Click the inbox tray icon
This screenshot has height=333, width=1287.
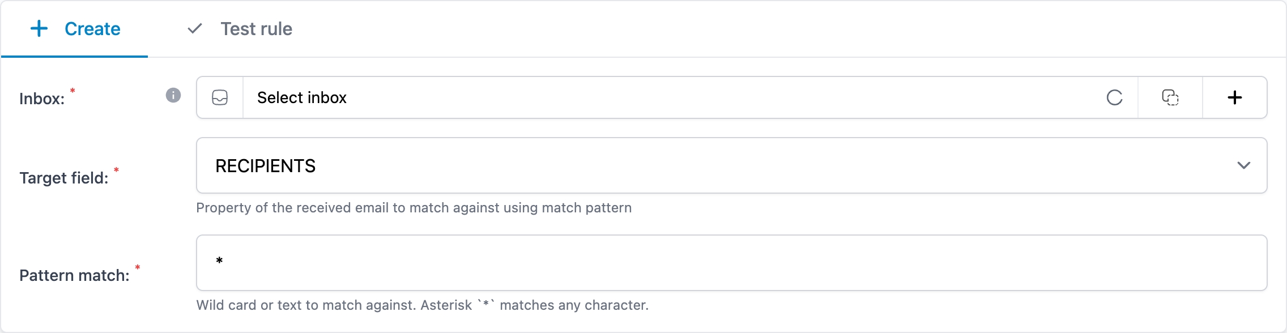(220, 97)
